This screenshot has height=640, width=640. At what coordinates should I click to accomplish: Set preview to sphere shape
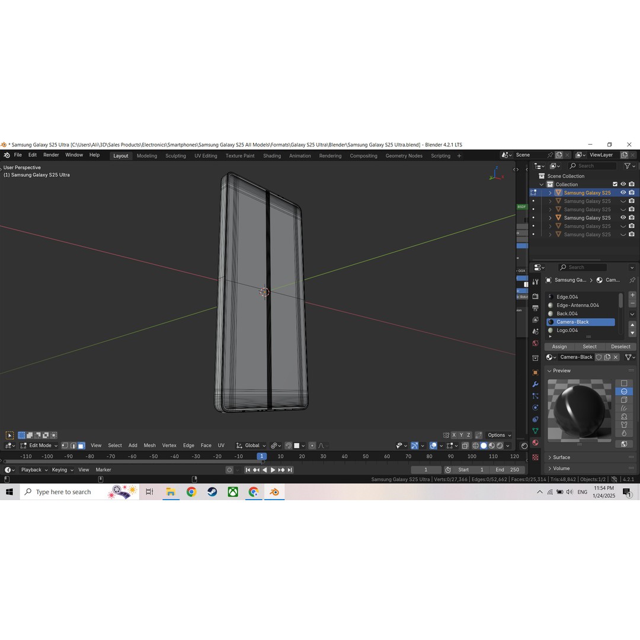click(624, 392)
